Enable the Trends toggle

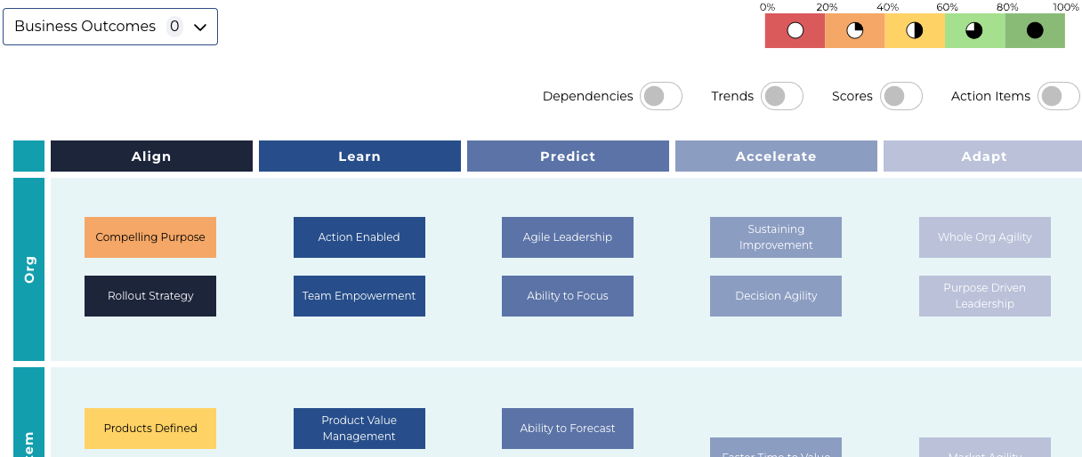coord(781,96)
